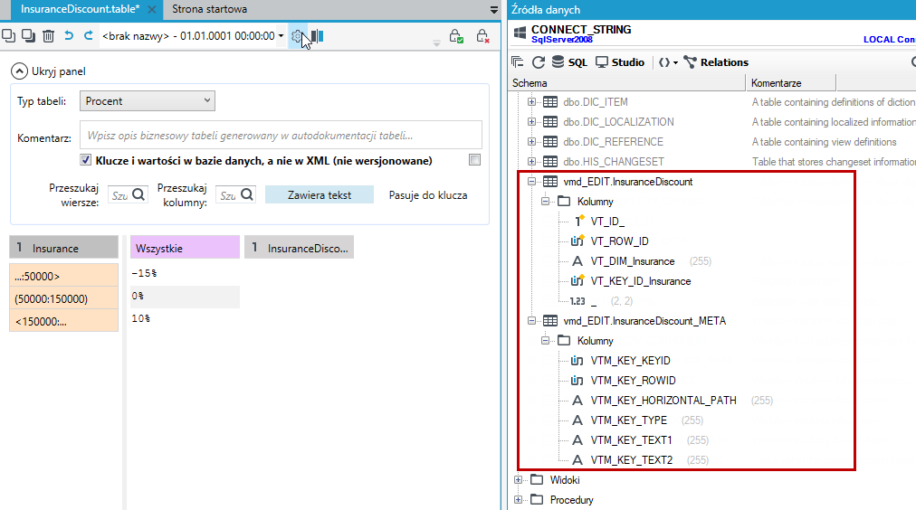The image size is (916, 510).
Task: Open the Typ tabeli Procent dropdown
Action: 148,101
